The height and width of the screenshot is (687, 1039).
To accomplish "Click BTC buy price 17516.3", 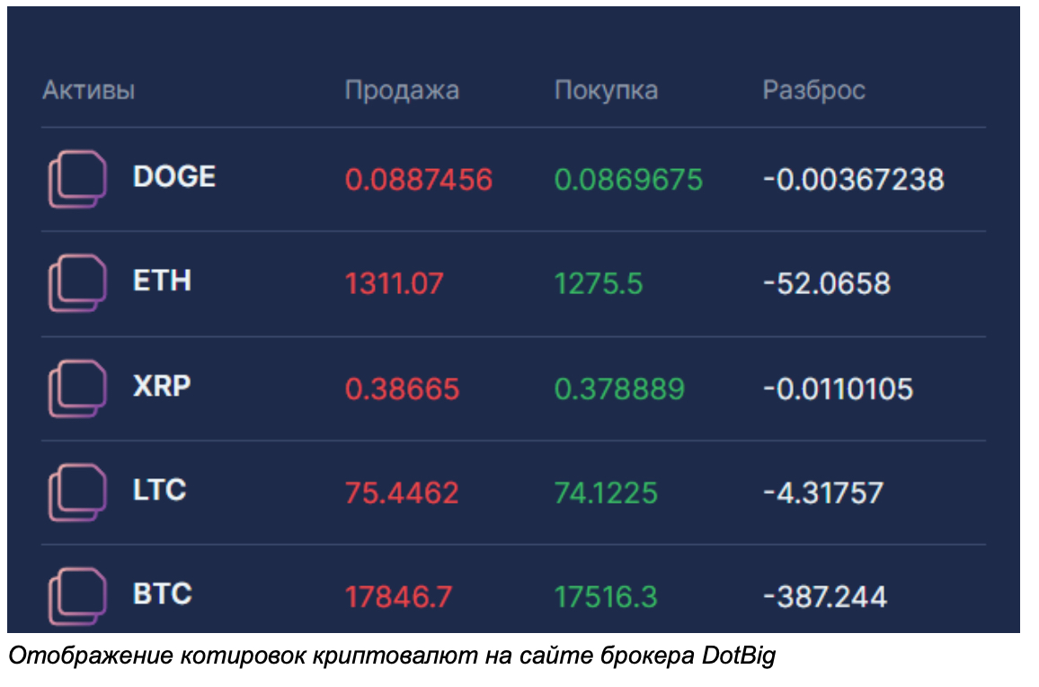I will click(x=606, y=597).
